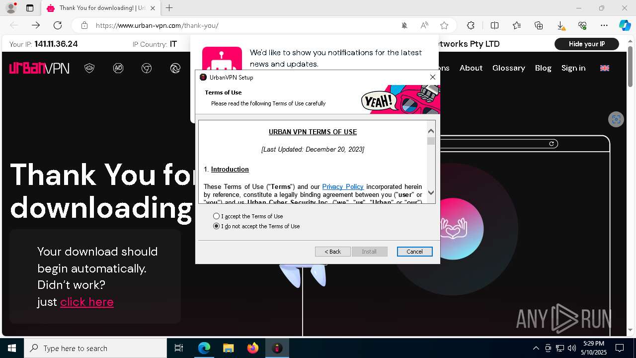Click the Back button in setup
The width and height of the screenshot is (636, 358).
333,252
